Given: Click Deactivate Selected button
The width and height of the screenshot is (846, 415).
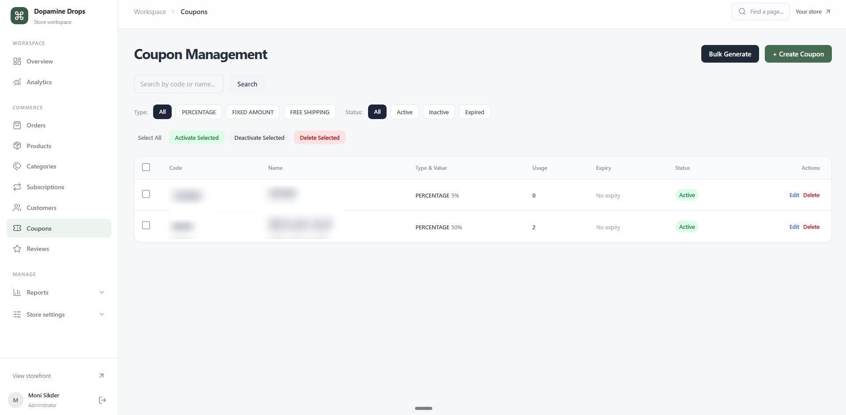Looking at the screenshot, I should pyautogui.click(x=259, y=138).
